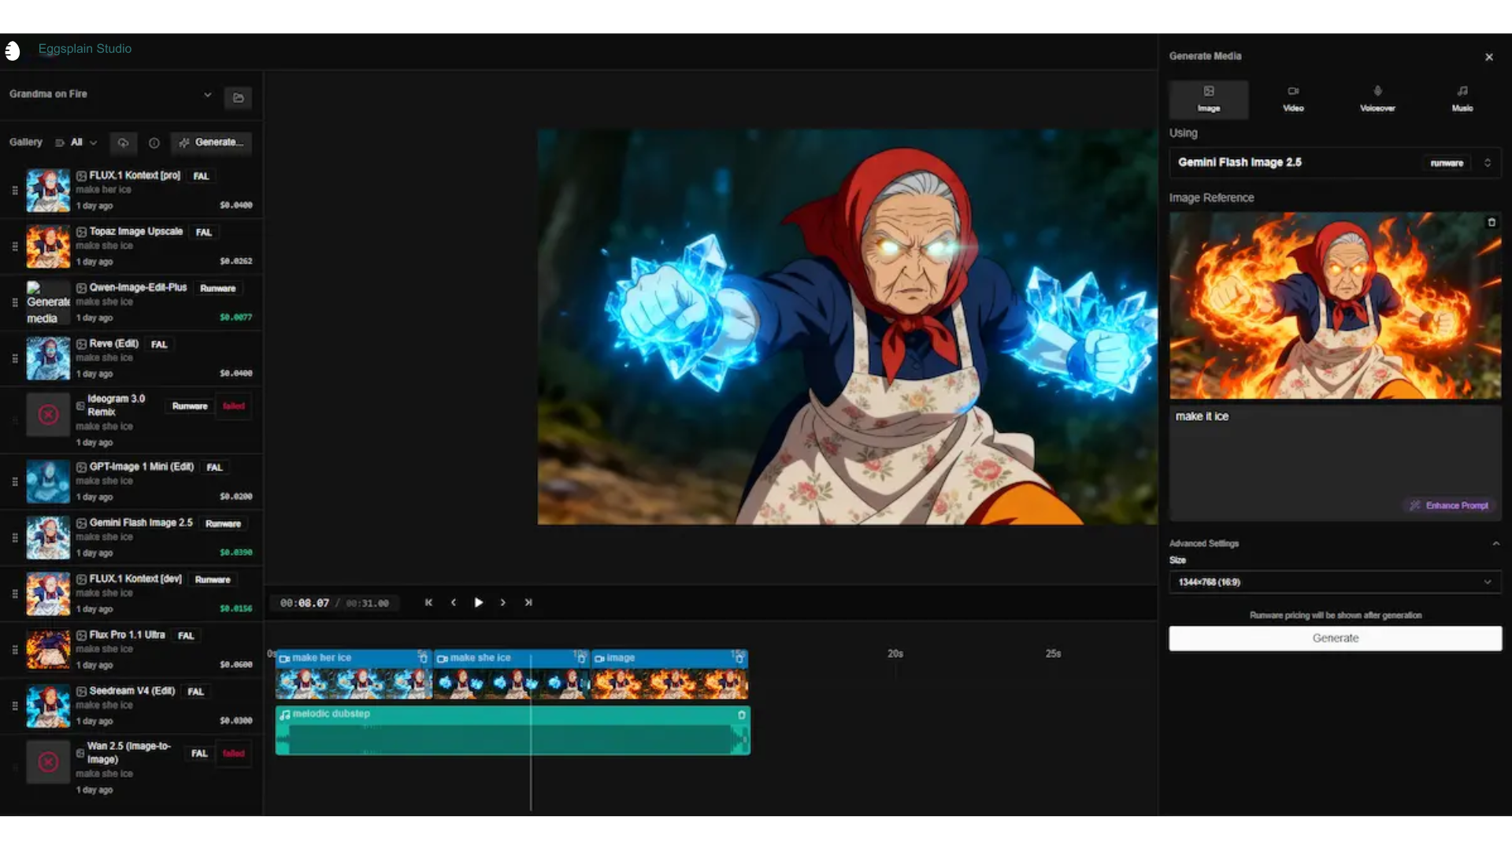Open project folder icon next to Grandma on Fire
Image resolution: width=1512 pixels, height=850 pixels.
tap(238, 98)
